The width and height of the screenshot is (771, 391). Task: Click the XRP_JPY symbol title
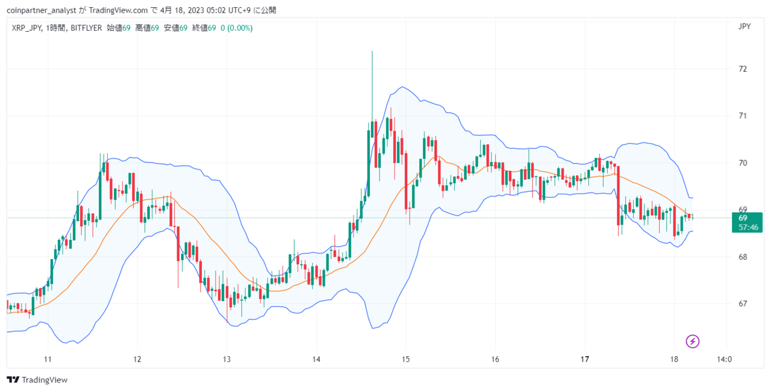(27, 28)
